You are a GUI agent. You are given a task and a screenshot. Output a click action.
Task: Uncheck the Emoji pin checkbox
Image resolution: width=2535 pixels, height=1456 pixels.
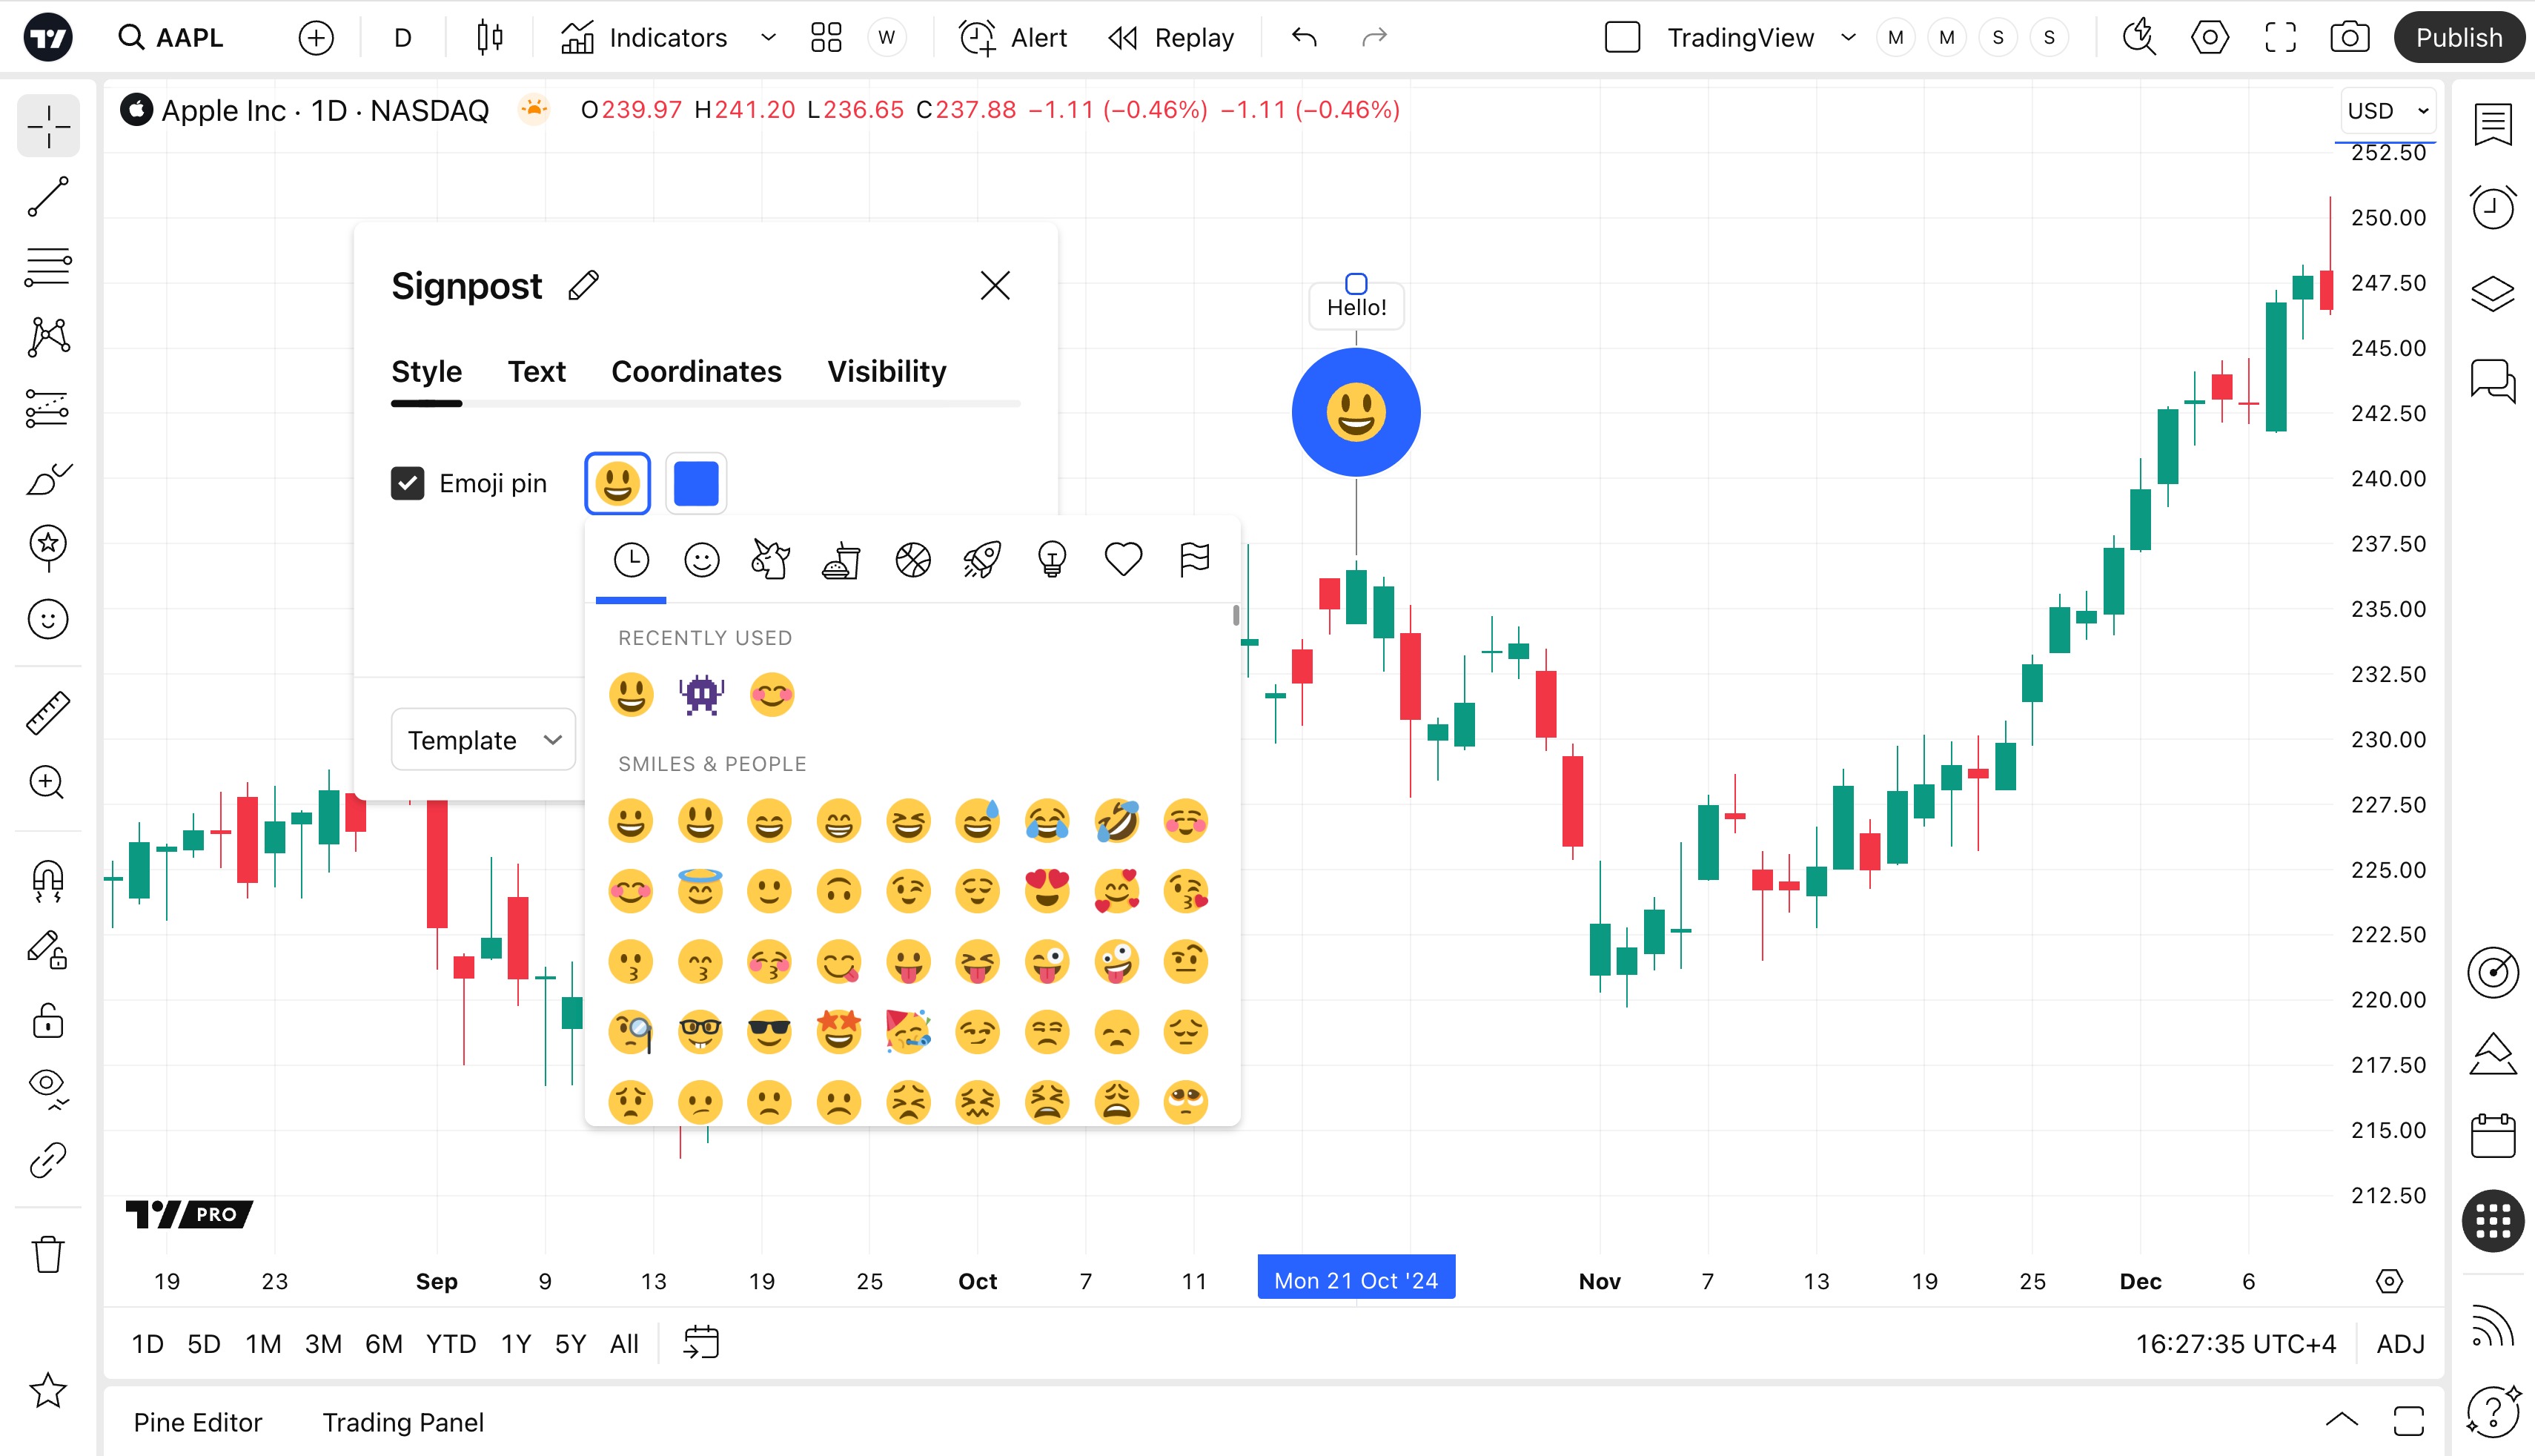408,484
